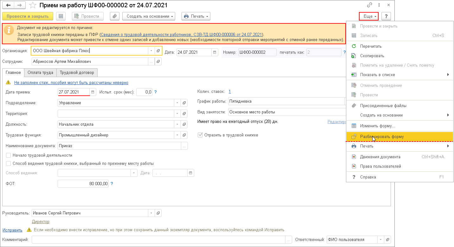Open link Не заполнен стаж warning
Screen dimensions: 454x247
[71, 83]
